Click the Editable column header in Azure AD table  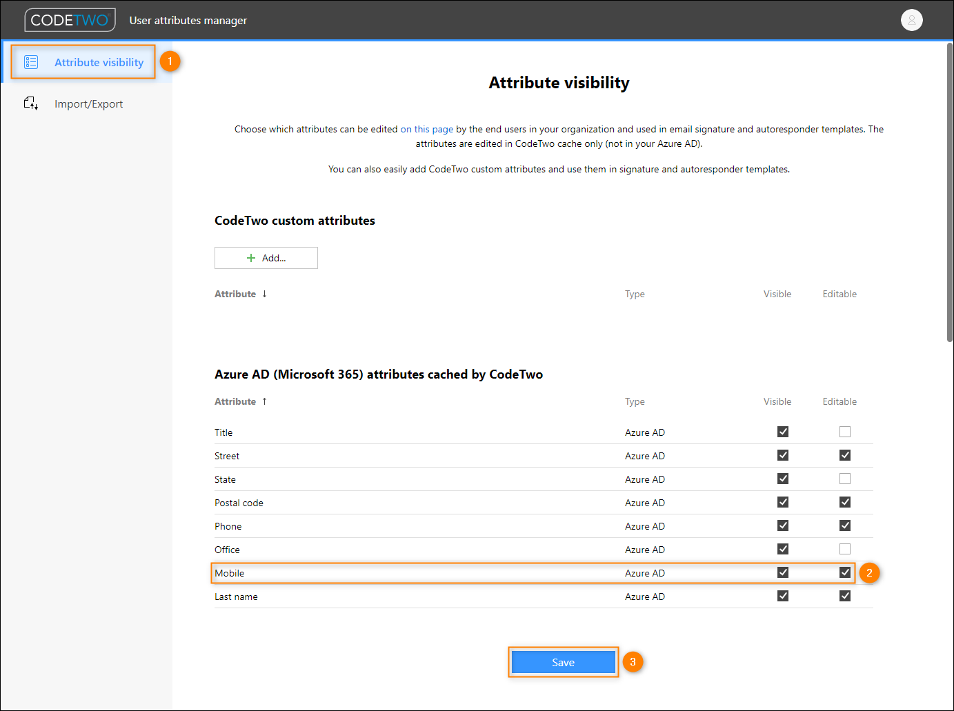point(839,401)
